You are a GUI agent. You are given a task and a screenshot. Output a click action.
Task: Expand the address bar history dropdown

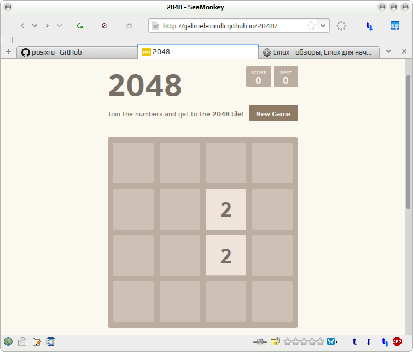[323, 26]
